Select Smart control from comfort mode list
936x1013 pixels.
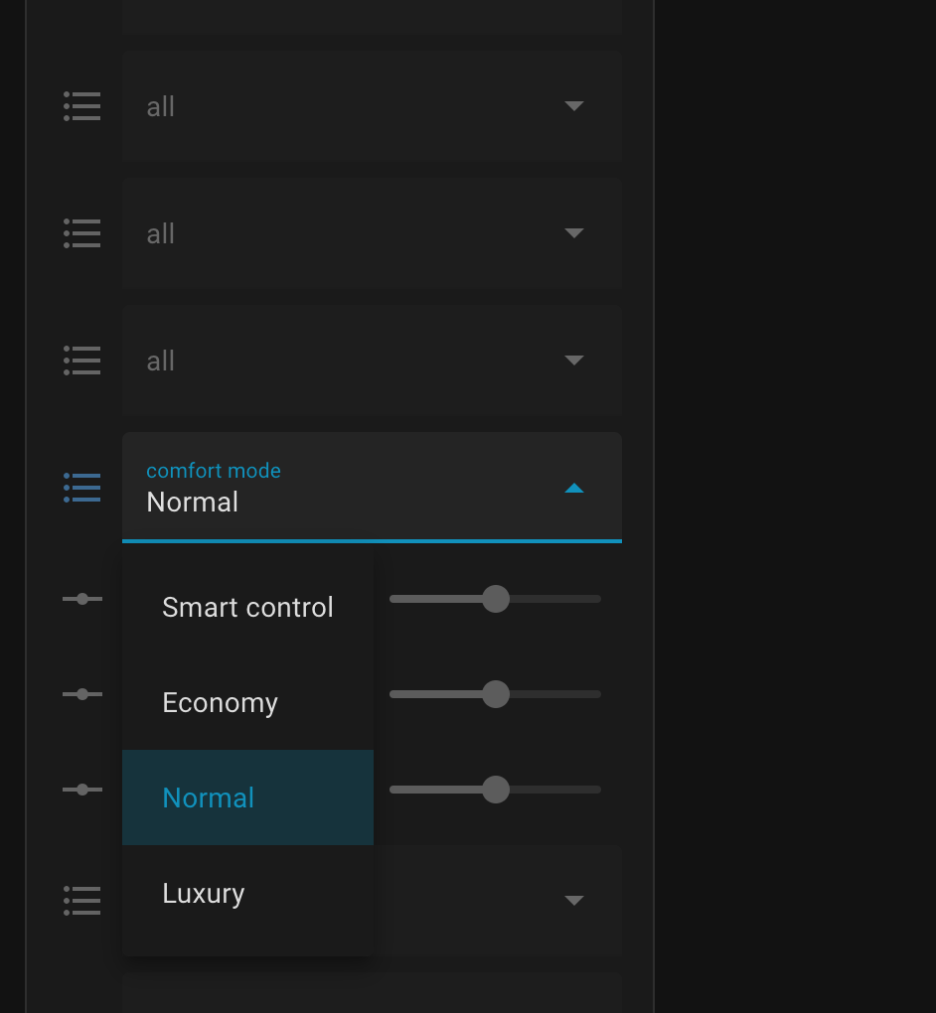(247, 607)
